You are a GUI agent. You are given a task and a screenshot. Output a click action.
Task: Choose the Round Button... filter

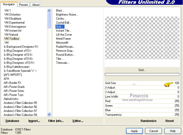(65, 55)
